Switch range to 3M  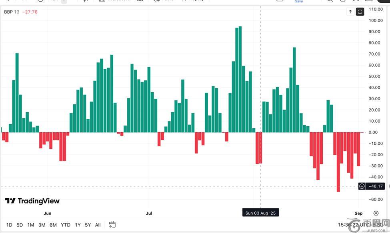[x=42, y=225]
